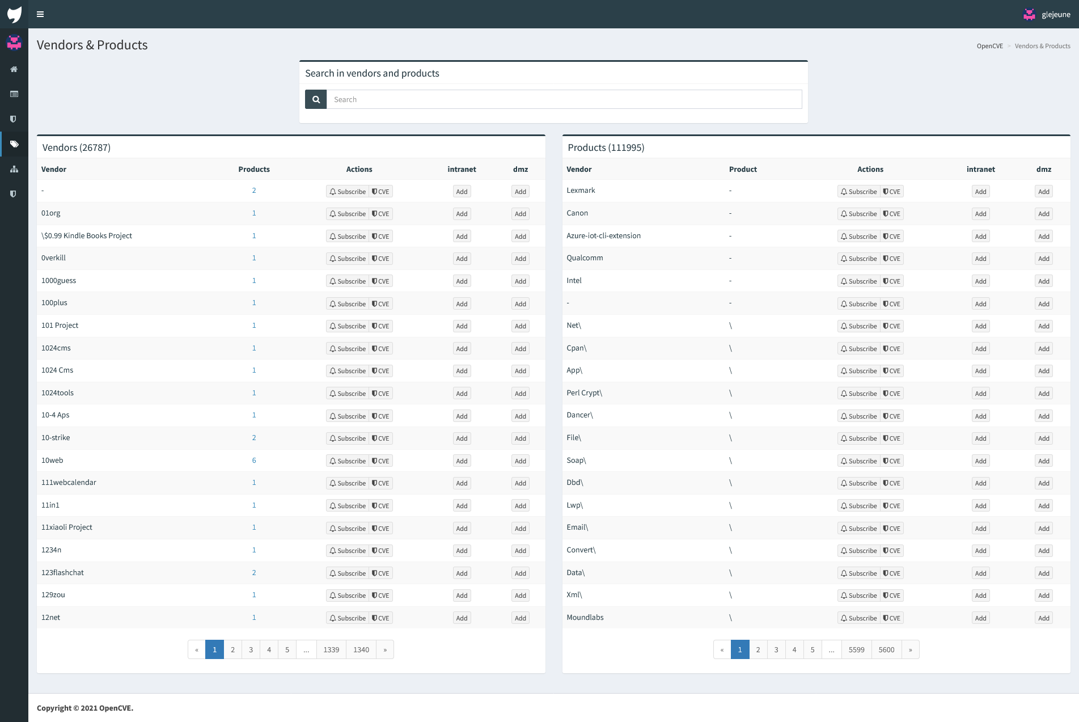Click vendors next page arrow
This screenshot has width=1079, height=722.
(385, 649)
